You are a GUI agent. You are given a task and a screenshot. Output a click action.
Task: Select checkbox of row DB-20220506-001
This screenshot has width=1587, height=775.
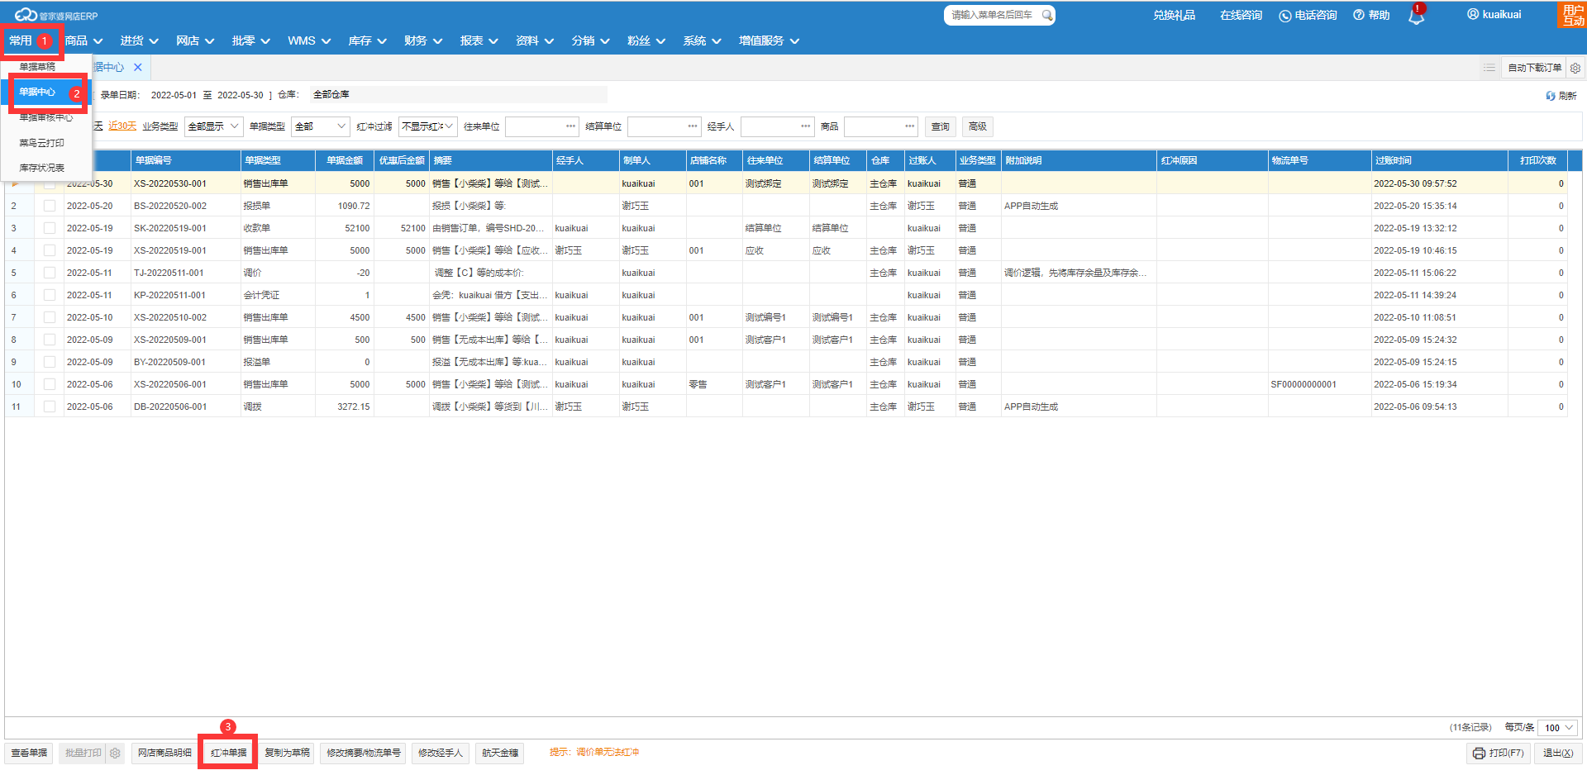[50, 407]
